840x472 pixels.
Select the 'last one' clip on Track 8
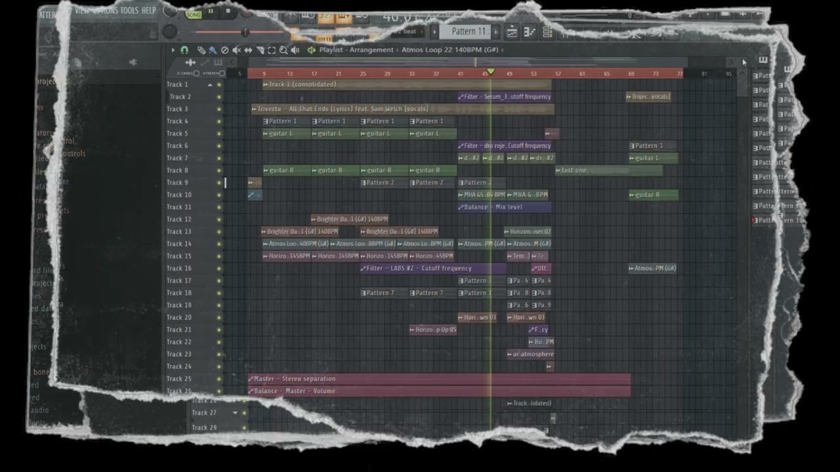pos(609,170)
